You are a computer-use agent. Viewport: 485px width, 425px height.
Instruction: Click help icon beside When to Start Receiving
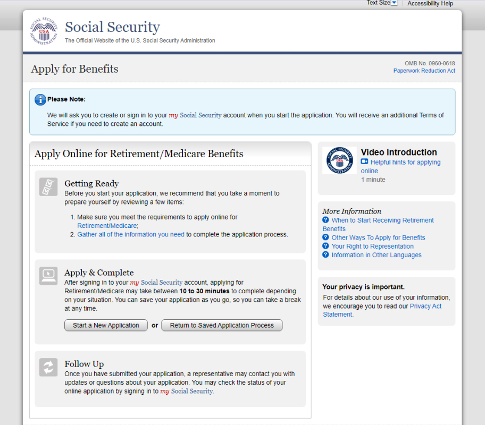pyautogui.click(x=325, y=220)
